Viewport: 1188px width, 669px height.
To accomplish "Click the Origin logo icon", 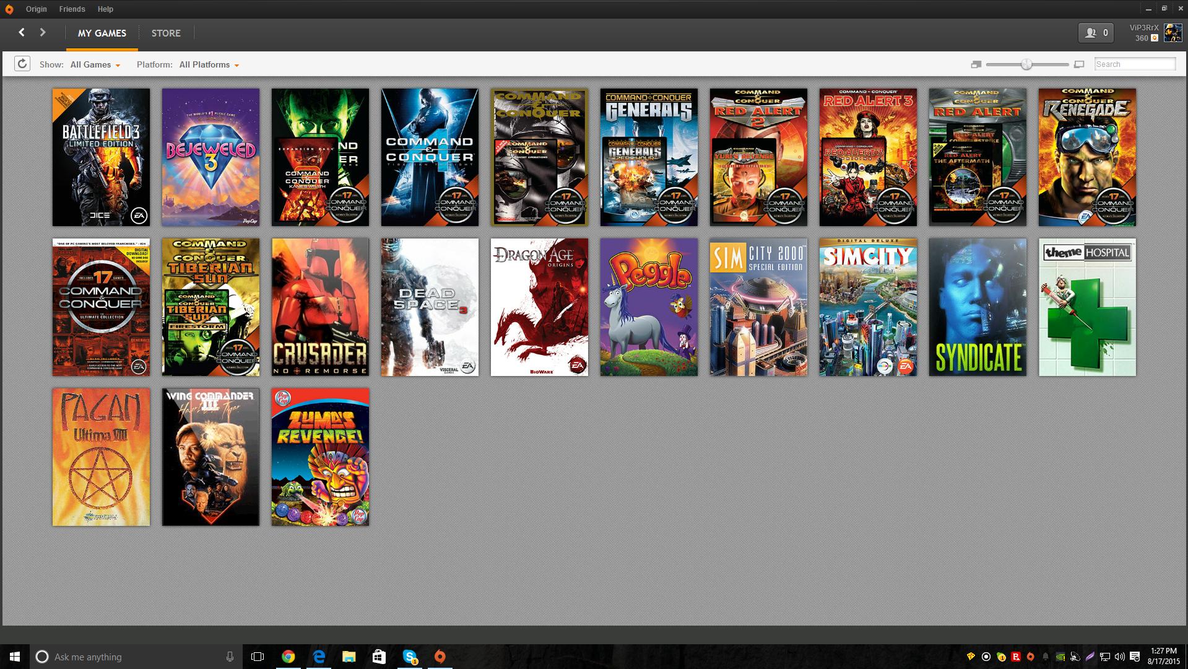I will 9,9.
